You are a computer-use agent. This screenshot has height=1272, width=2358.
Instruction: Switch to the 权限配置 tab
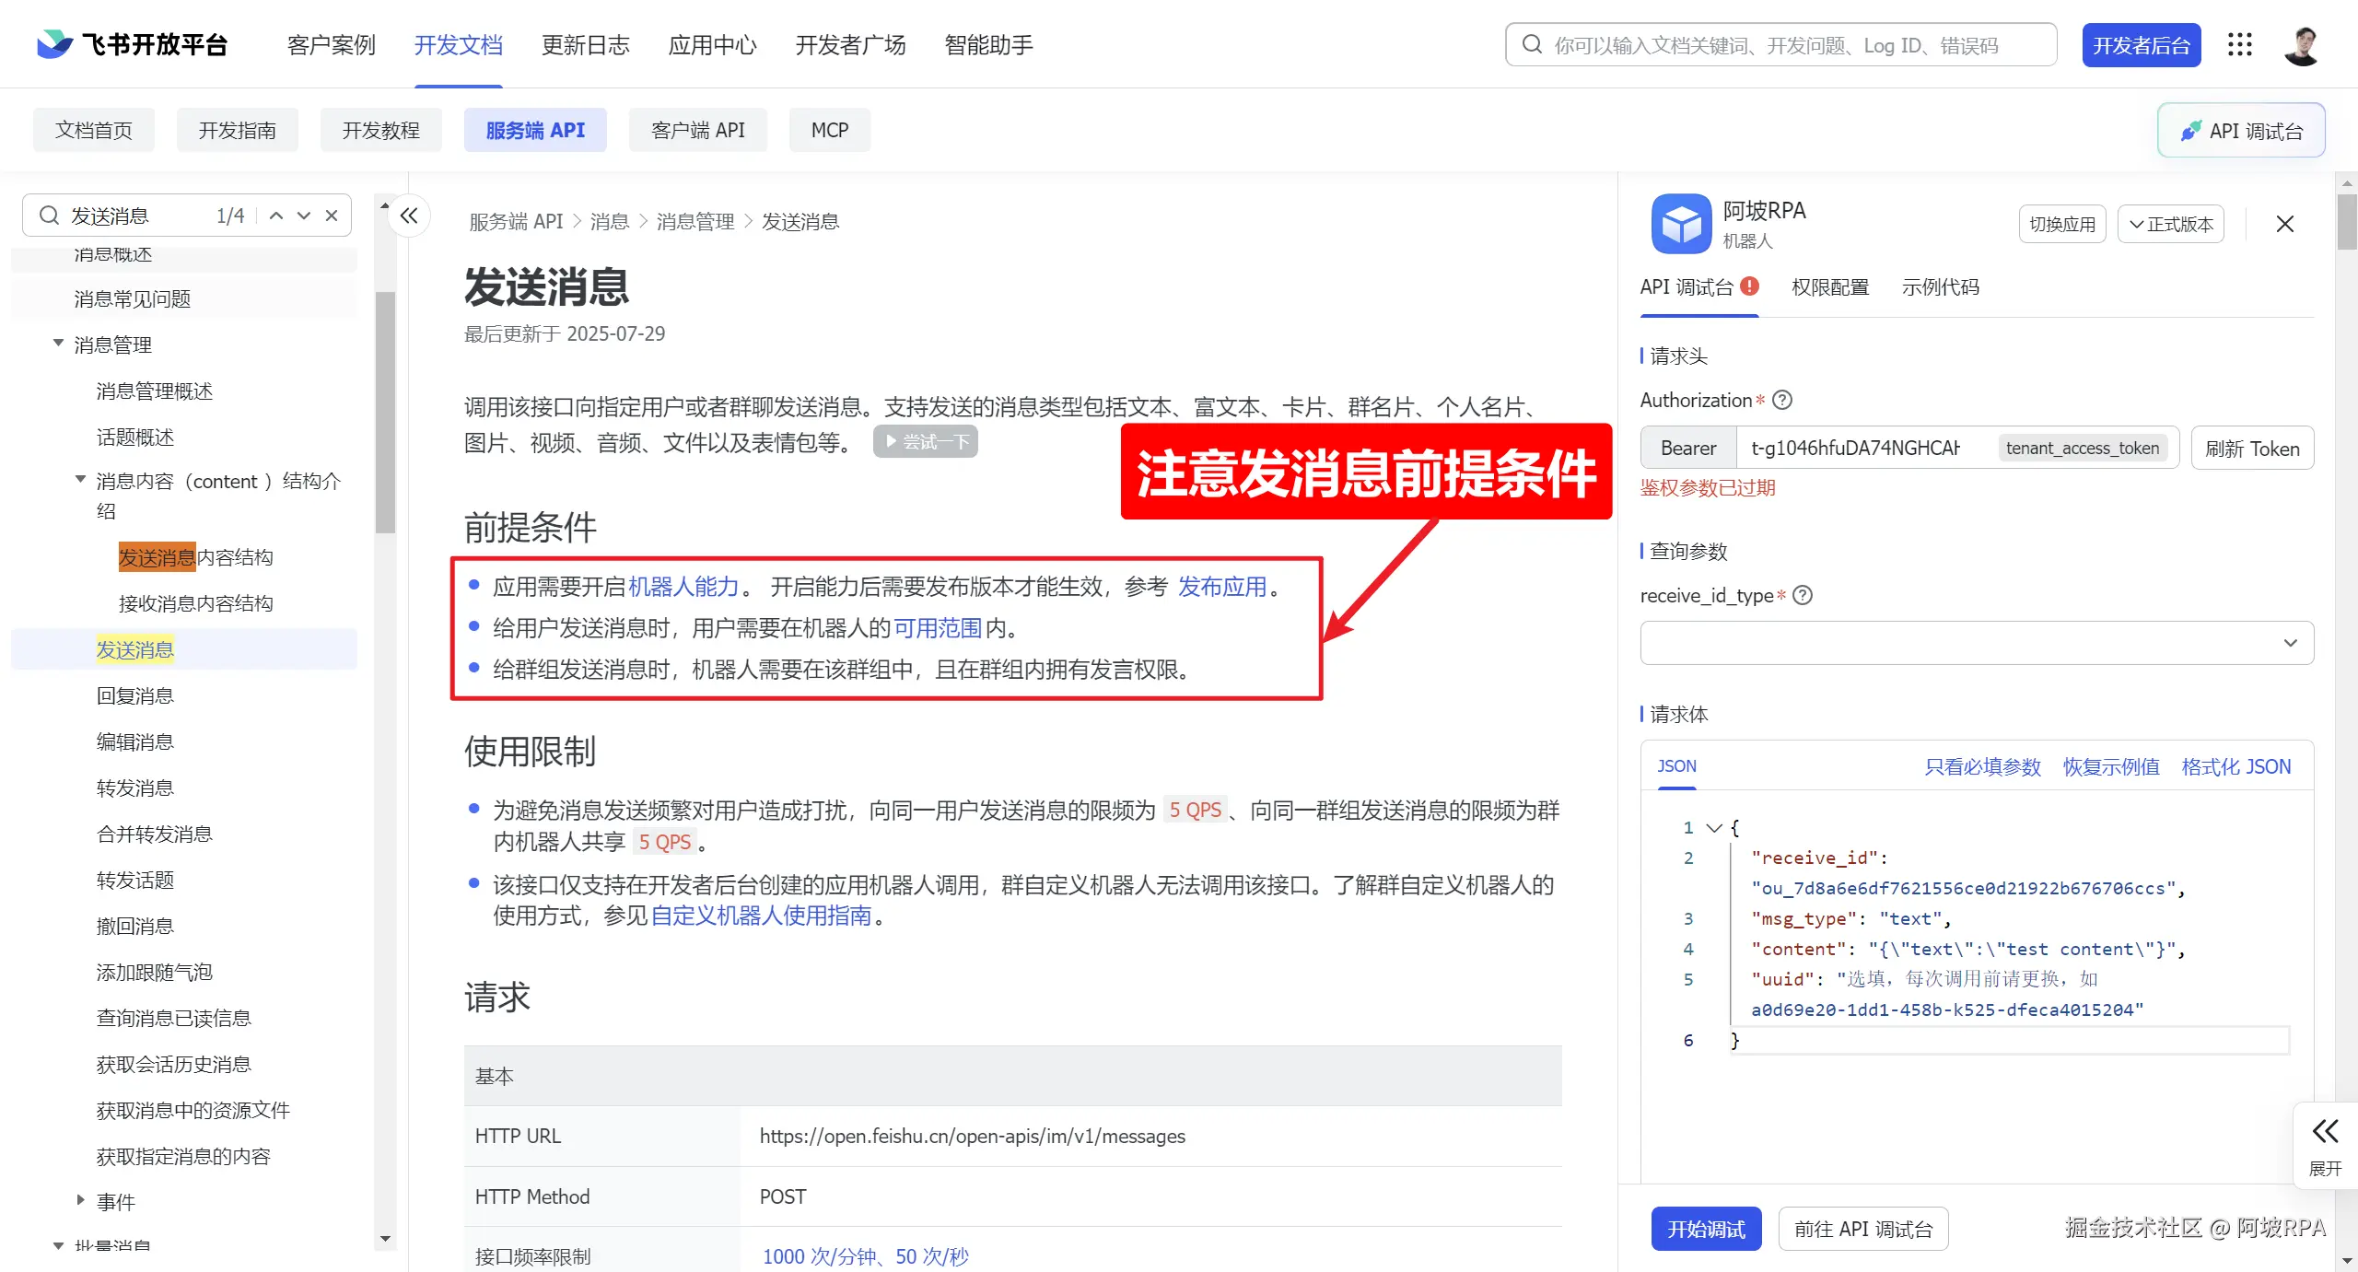1829,287
